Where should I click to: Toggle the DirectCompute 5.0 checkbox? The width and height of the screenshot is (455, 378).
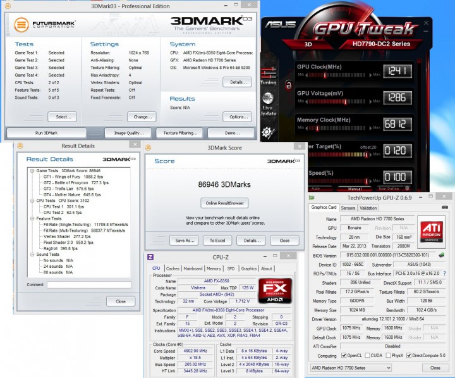409,355
